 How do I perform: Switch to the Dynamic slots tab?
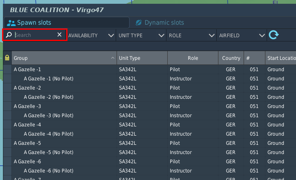point(160,23)
